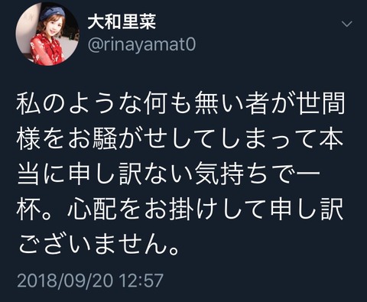The image size is (367, 302).
Task: Open the display name 大和里菜
Action: (122, 22)
